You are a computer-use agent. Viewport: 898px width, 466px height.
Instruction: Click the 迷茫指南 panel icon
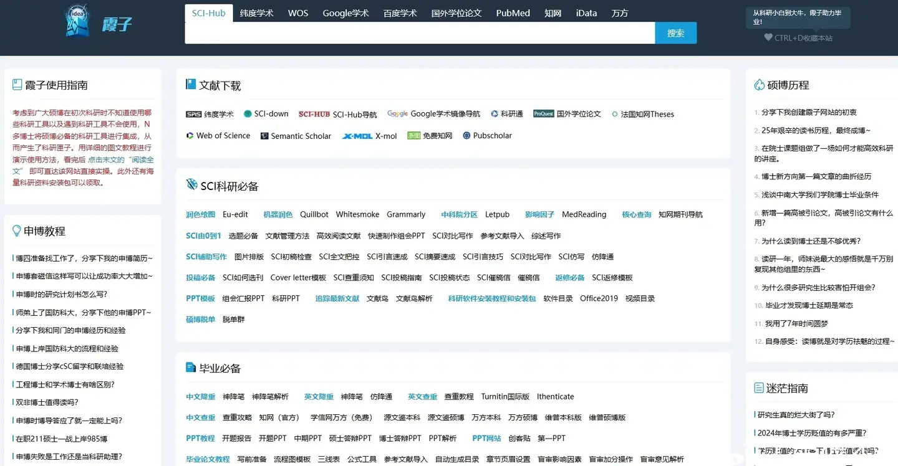pyautogui.click(x=759, y=388)
